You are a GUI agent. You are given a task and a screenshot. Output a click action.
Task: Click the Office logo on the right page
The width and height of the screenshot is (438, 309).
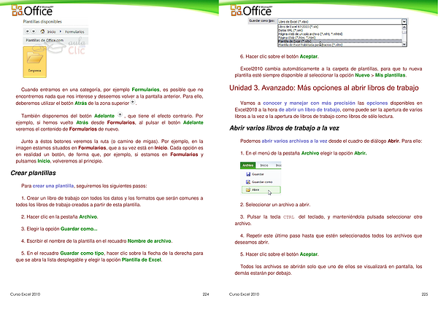coord(250,11)
